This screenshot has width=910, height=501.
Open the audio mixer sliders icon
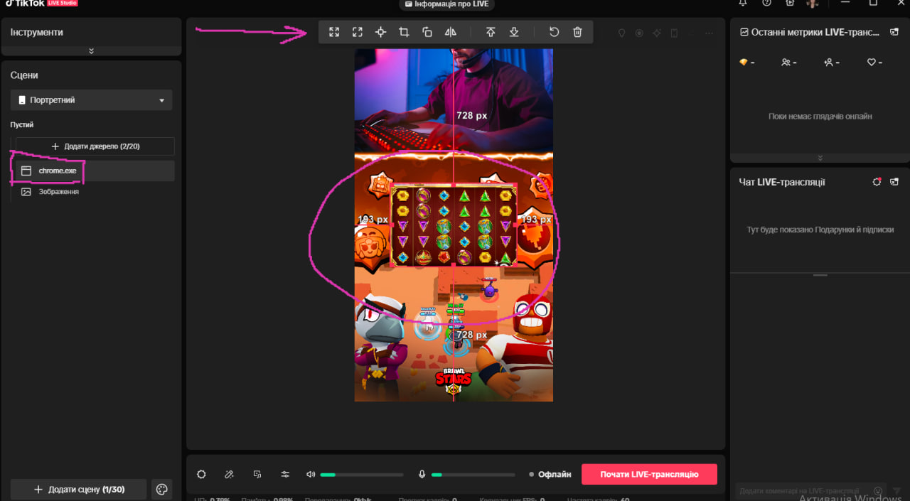[285, 474]
